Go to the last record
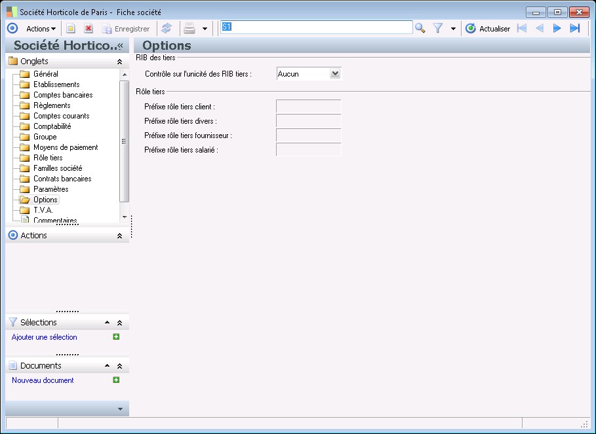This screenshot has width=596, height=434. click(x=575, y=28)
